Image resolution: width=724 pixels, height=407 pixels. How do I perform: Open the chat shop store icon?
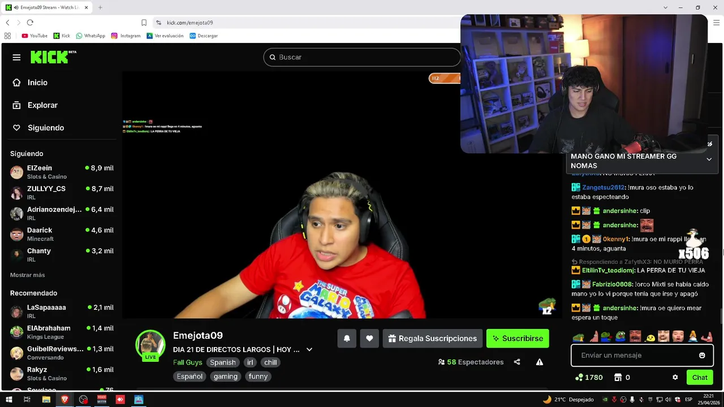pyautogui.click(x=618, y=377)
